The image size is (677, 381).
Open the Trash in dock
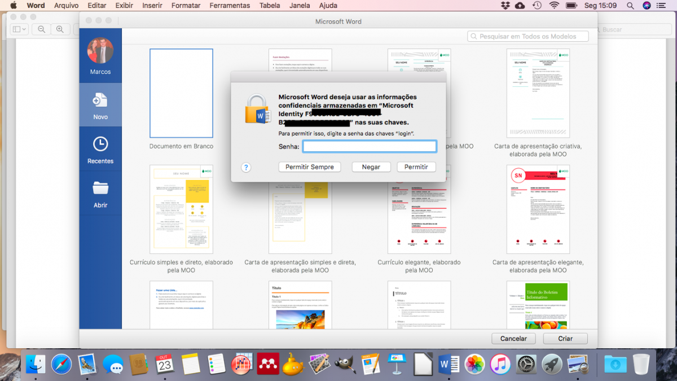point(641,364)
